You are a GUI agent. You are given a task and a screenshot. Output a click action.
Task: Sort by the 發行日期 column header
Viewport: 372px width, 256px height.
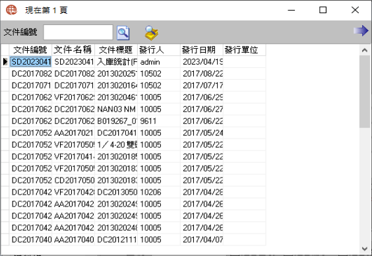coord(202,50)
